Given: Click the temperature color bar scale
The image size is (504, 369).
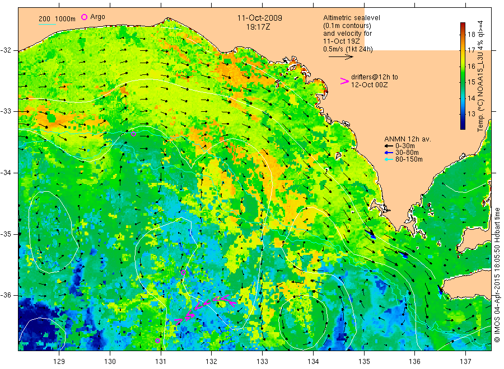Looking at the screenshot, I should tap(463, 75).
